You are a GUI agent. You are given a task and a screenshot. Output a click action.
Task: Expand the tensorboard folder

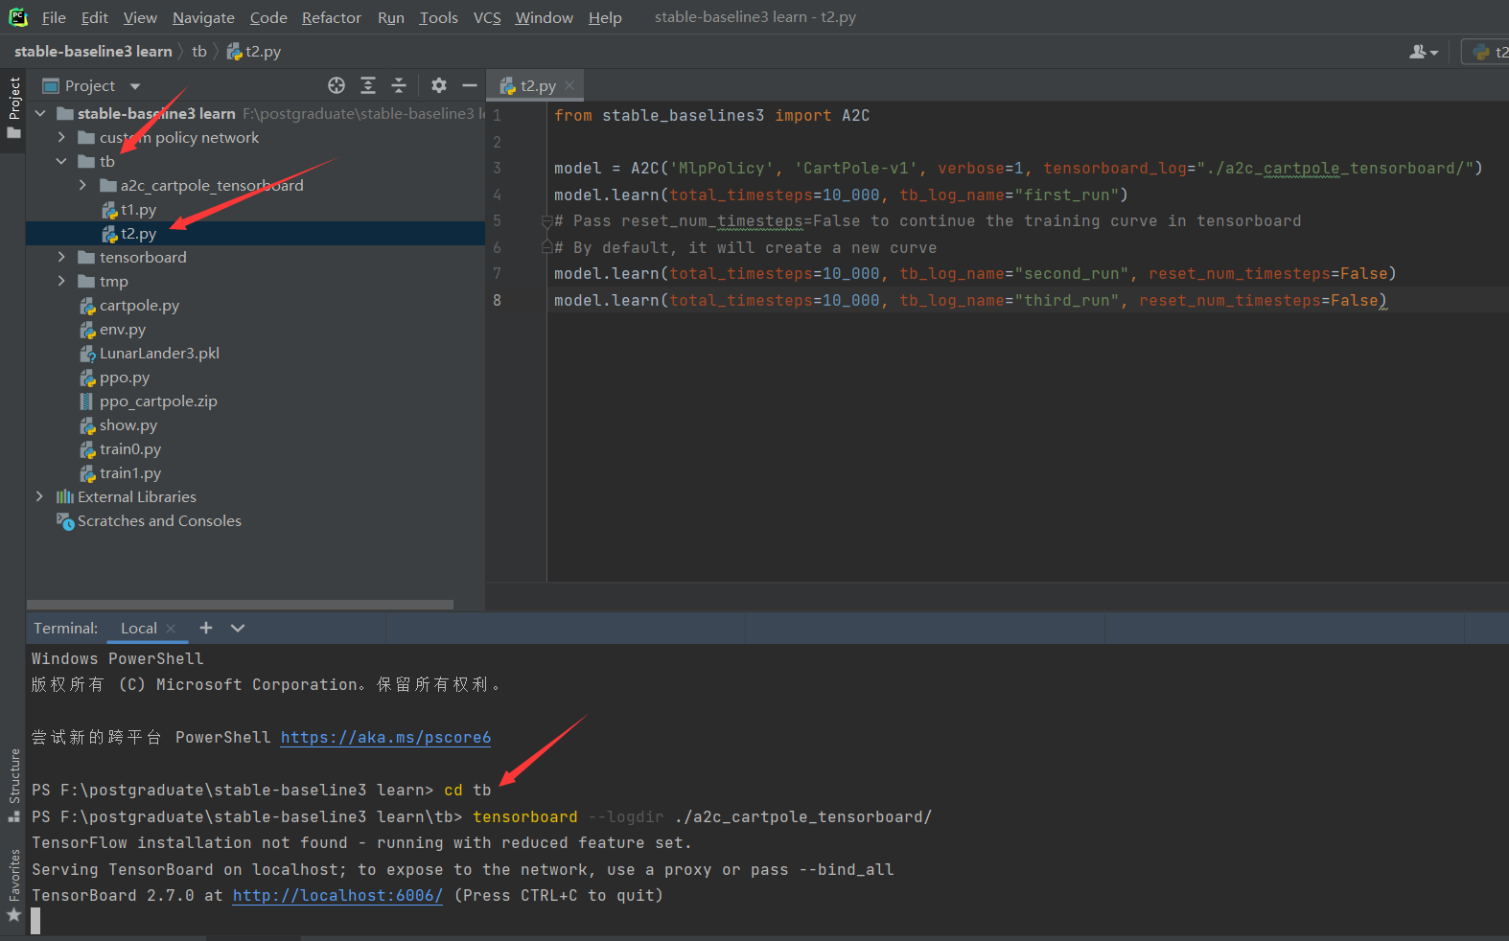(61, 257)
